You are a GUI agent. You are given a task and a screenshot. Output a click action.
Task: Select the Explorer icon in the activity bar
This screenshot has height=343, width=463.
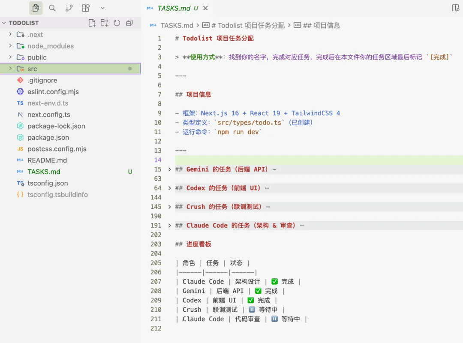[36, 8]
